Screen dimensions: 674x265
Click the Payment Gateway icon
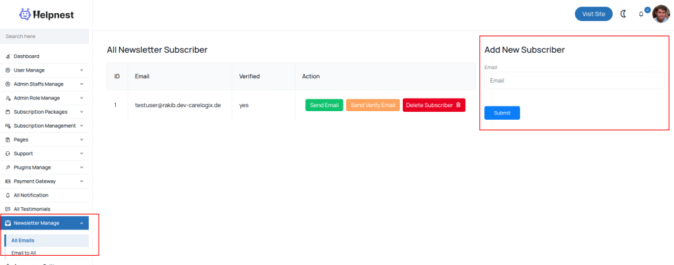pyautogui.click(x=8, y=181)
